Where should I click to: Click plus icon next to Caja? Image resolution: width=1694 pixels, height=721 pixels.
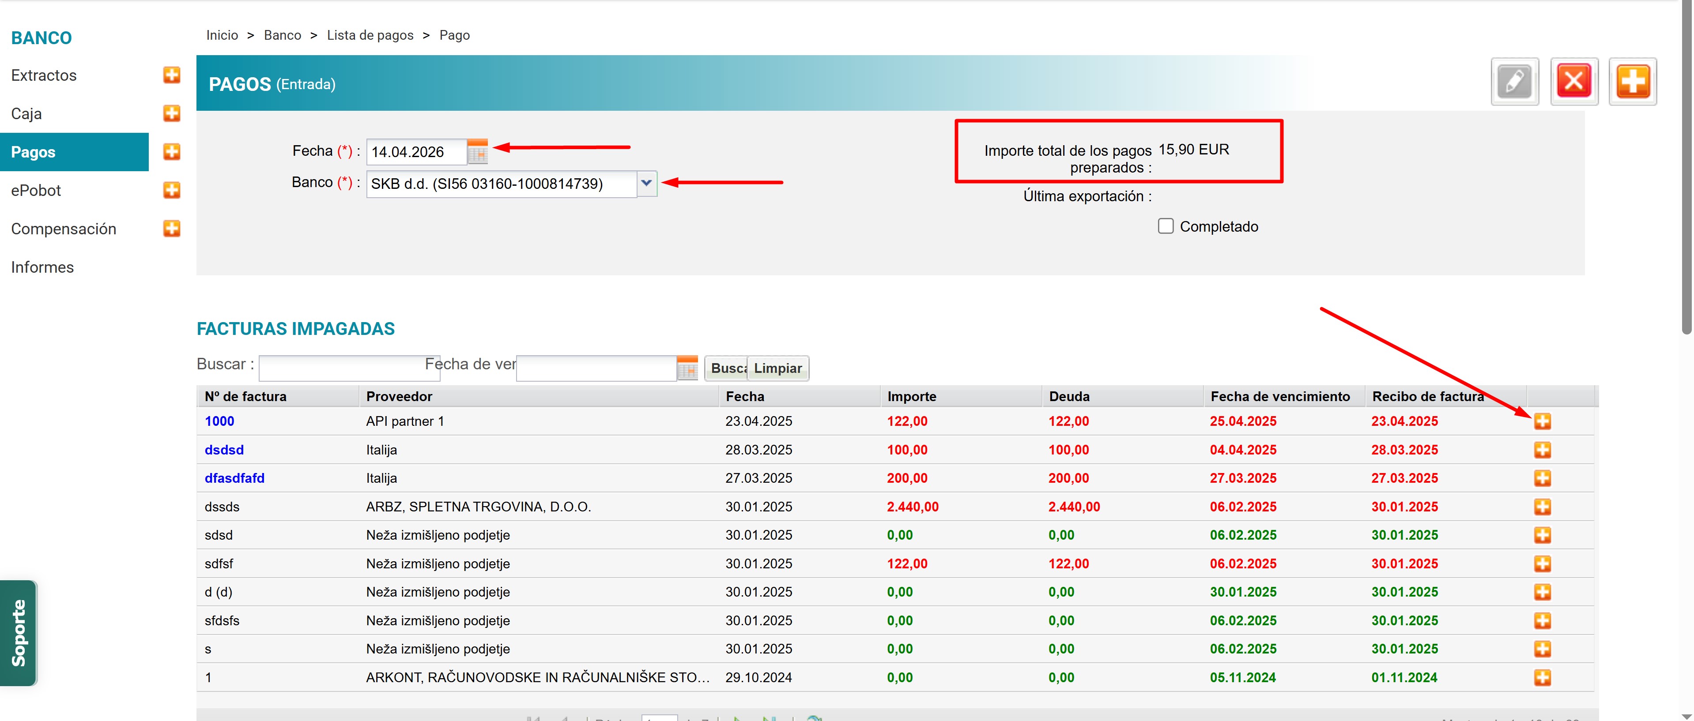click(x=172, y=113)
